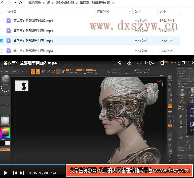Go forward in folder history
This screenshot has width=194, height=178.
click(x=10, y=3)
